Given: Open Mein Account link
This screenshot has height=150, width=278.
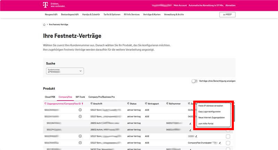Looking at the screenshot, I should coord(180,6).
